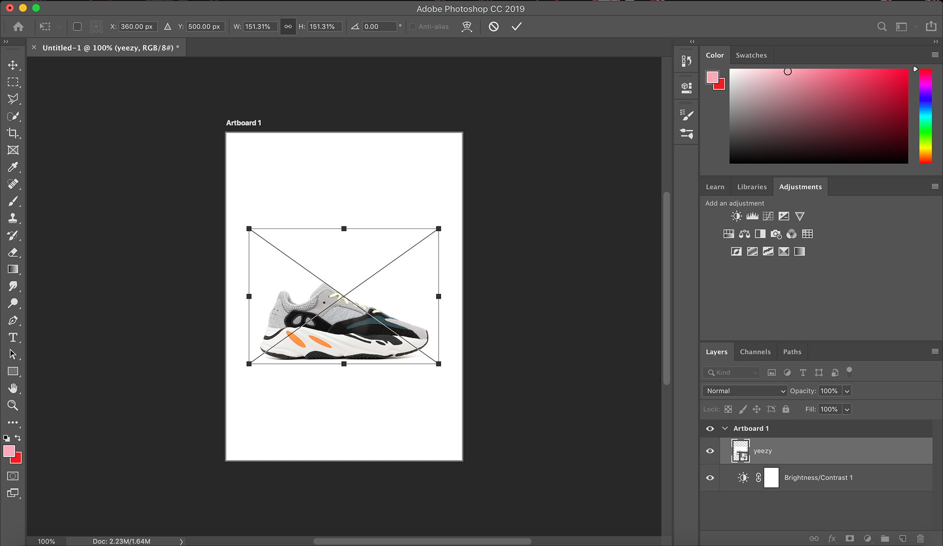Toggle maintain aspect ratio link
Screen dimensions: 943x546
point(288,27)
